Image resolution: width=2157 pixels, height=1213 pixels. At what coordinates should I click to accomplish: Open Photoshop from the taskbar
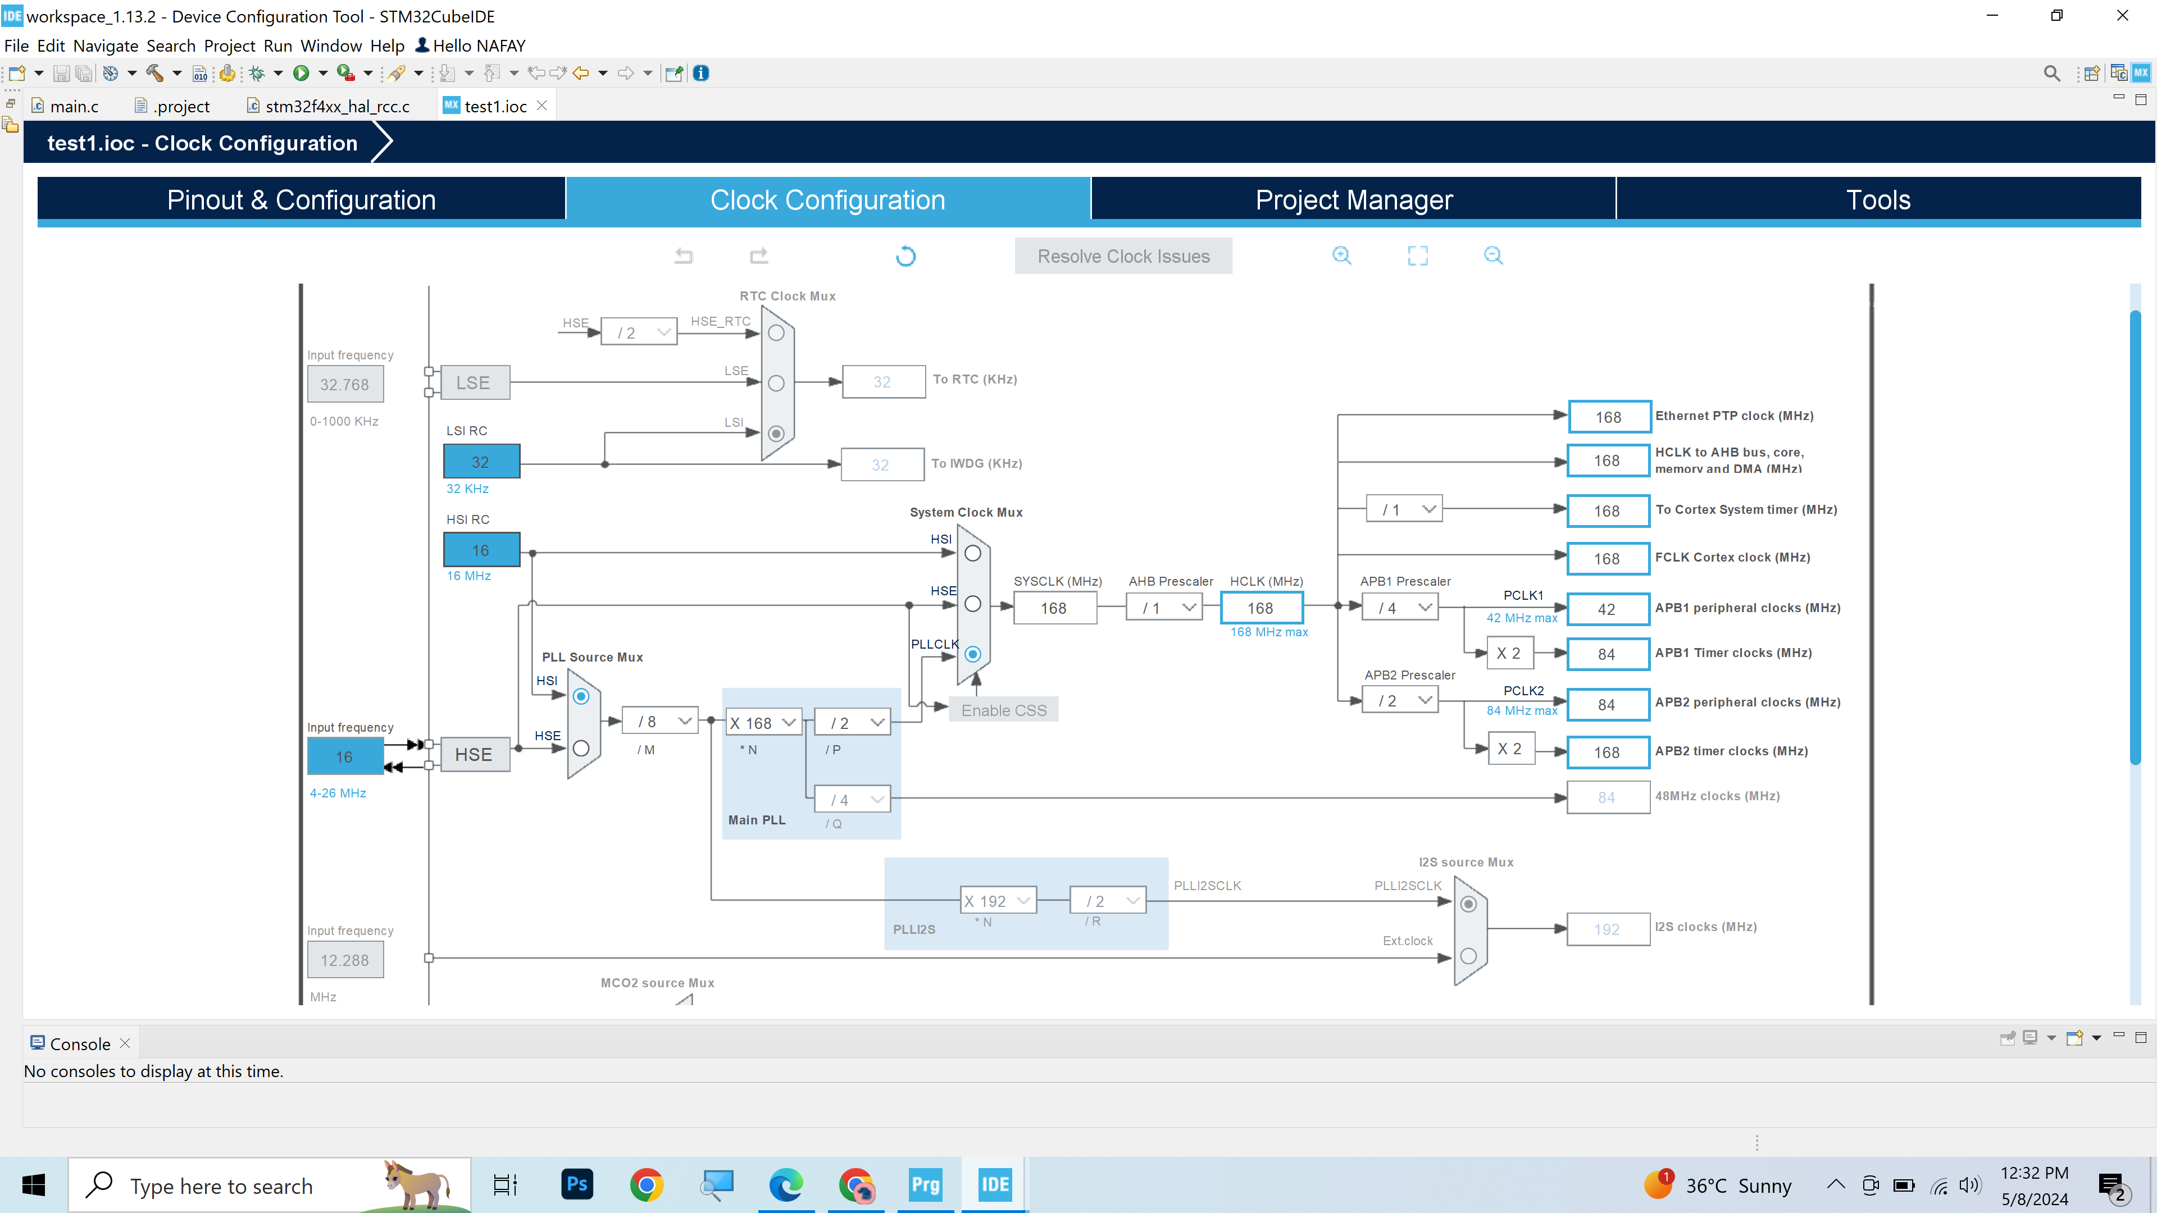(577, 1184)
